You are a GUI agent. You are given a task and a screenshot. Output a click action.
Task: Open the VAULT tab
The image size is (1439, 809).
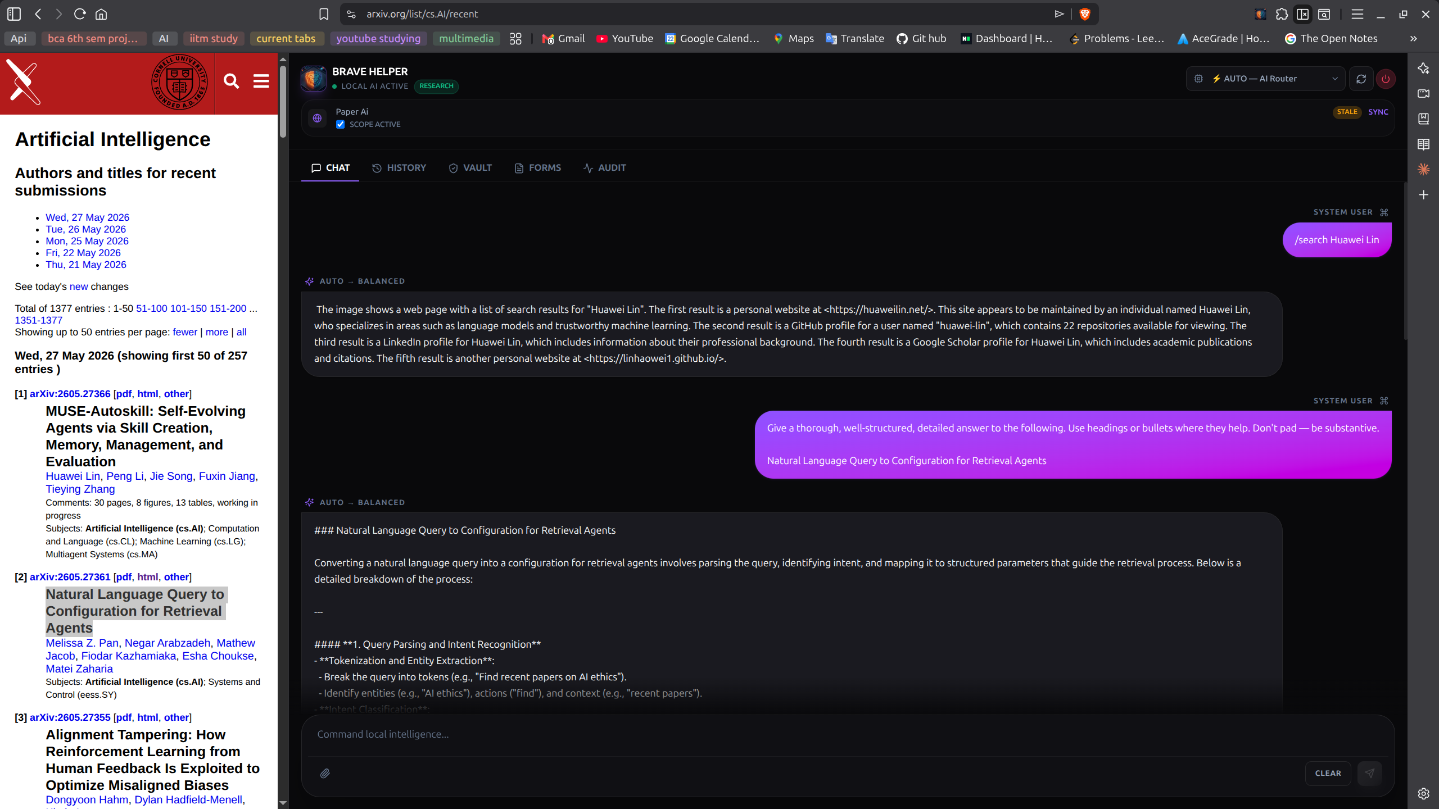(x=470, y=167)
